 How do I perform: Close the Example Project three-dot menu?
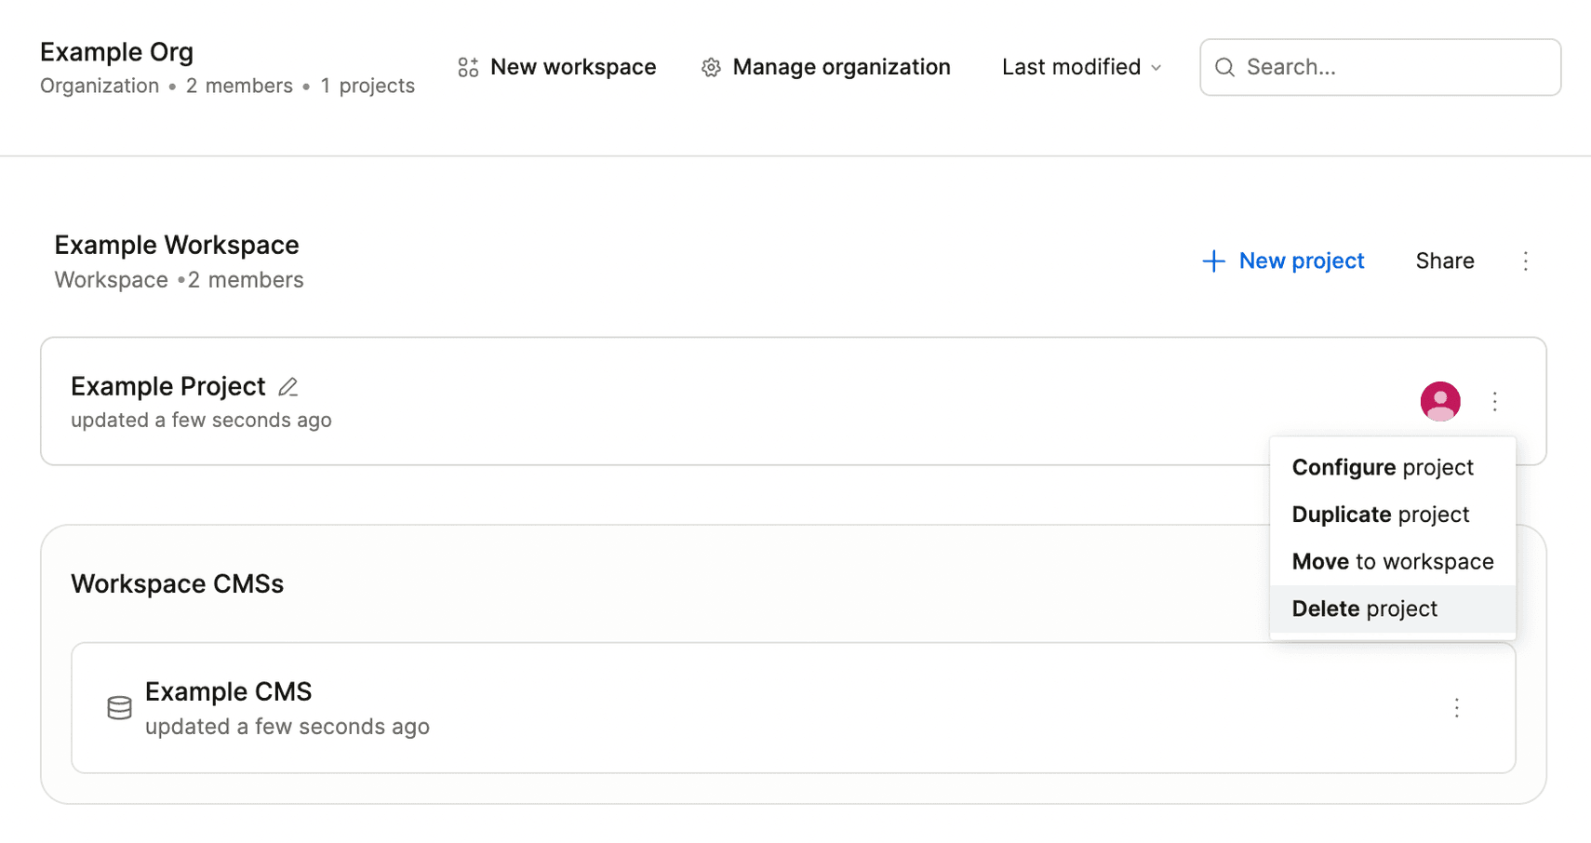pos(1494,401)
